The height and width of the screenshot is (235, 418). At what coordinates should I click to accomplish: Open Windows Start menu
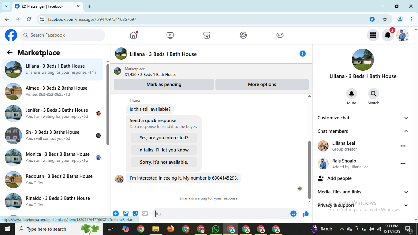[x=7, y=229]
